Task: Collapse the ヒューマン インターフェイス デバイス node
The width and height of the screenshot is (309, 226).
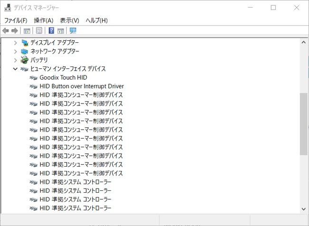Action: click(x=15, y=69)
